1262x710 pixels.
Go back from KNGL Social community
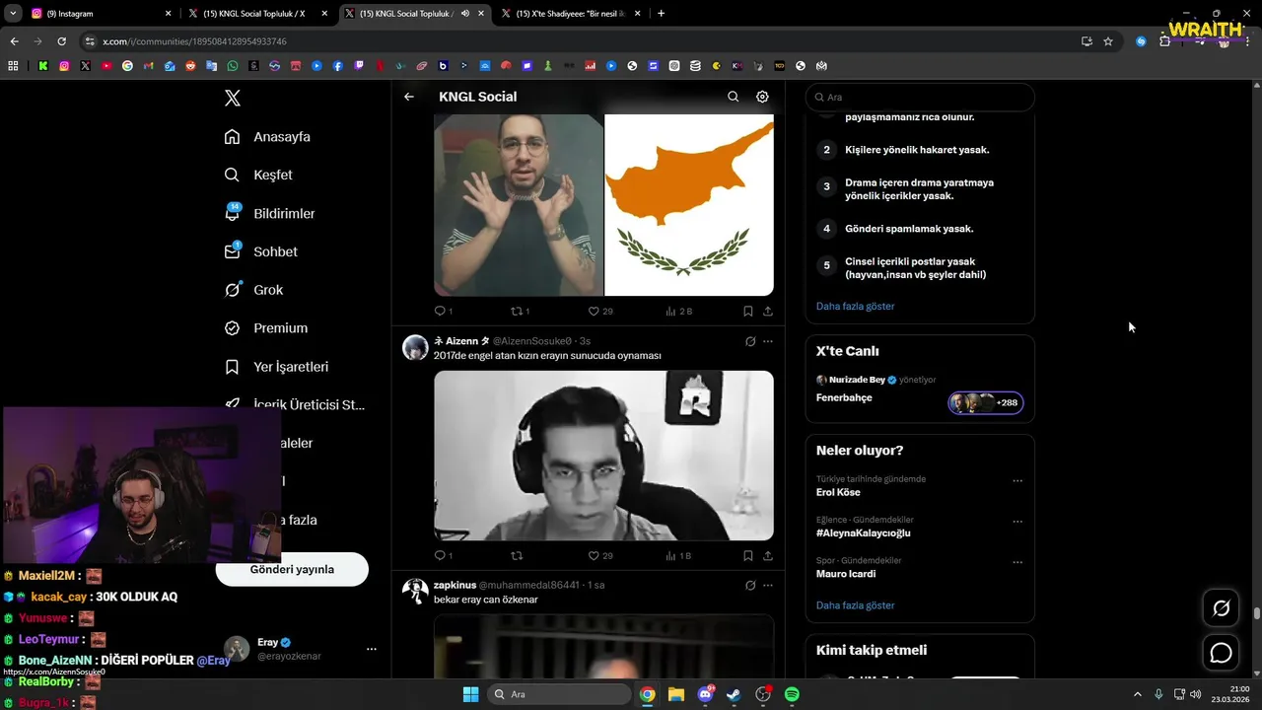pos(409,97)
